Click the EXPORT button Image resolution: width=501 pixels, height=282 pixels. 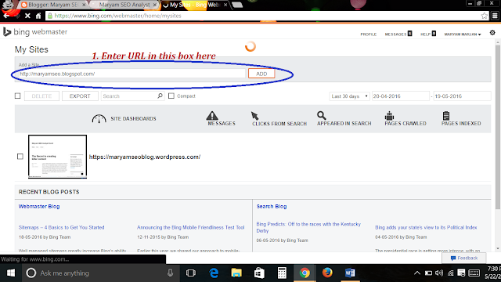pos(80,96)
